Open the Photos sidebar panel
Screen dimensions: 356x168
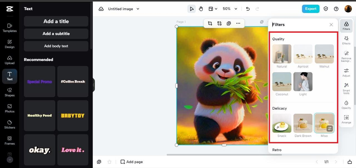click(x=10, y=108)
